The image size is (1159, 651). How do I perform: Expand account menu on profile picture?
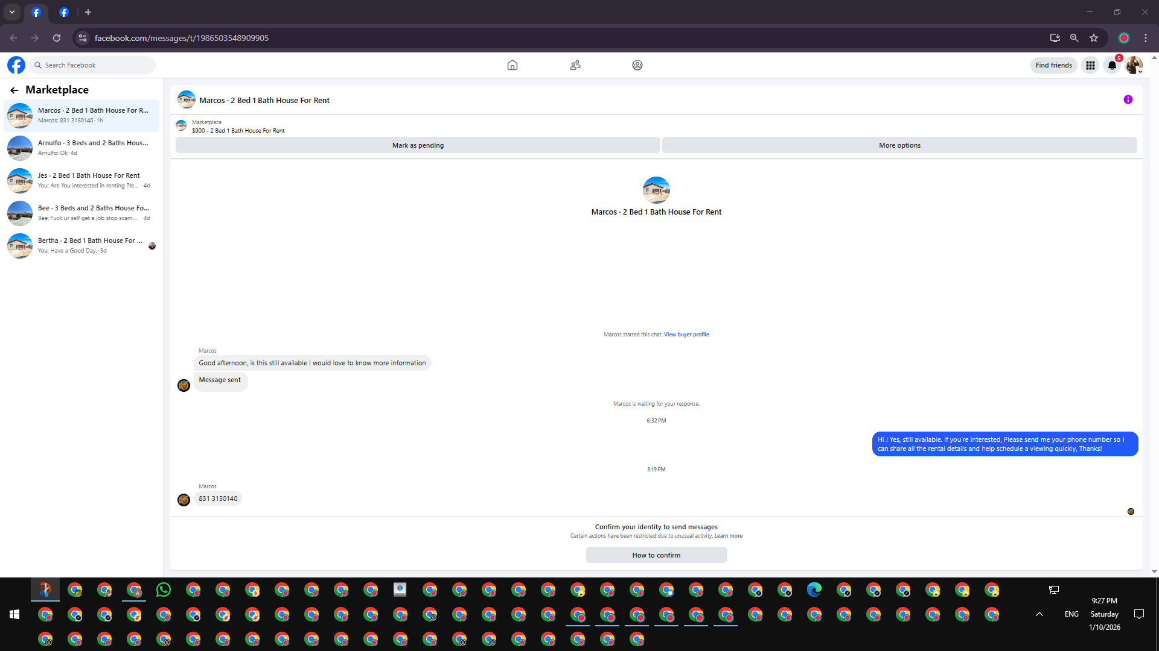(1134, 65)
